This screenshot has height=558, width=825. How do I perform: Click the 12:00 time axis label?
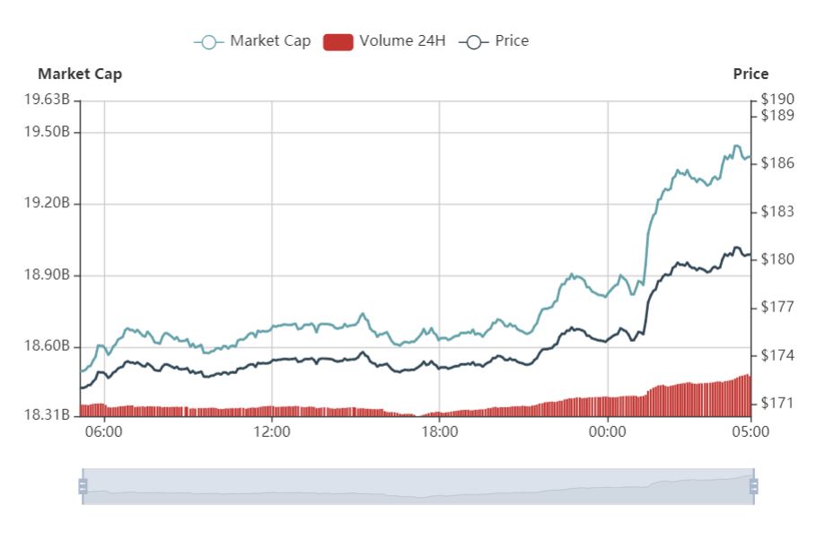272,432
